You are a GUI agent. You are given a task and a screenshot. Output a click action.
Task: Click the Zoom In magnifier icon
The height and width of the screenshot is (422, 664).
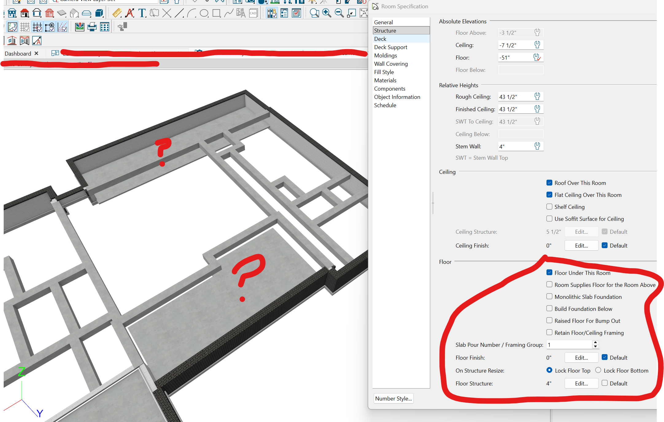tap(326, 13)
